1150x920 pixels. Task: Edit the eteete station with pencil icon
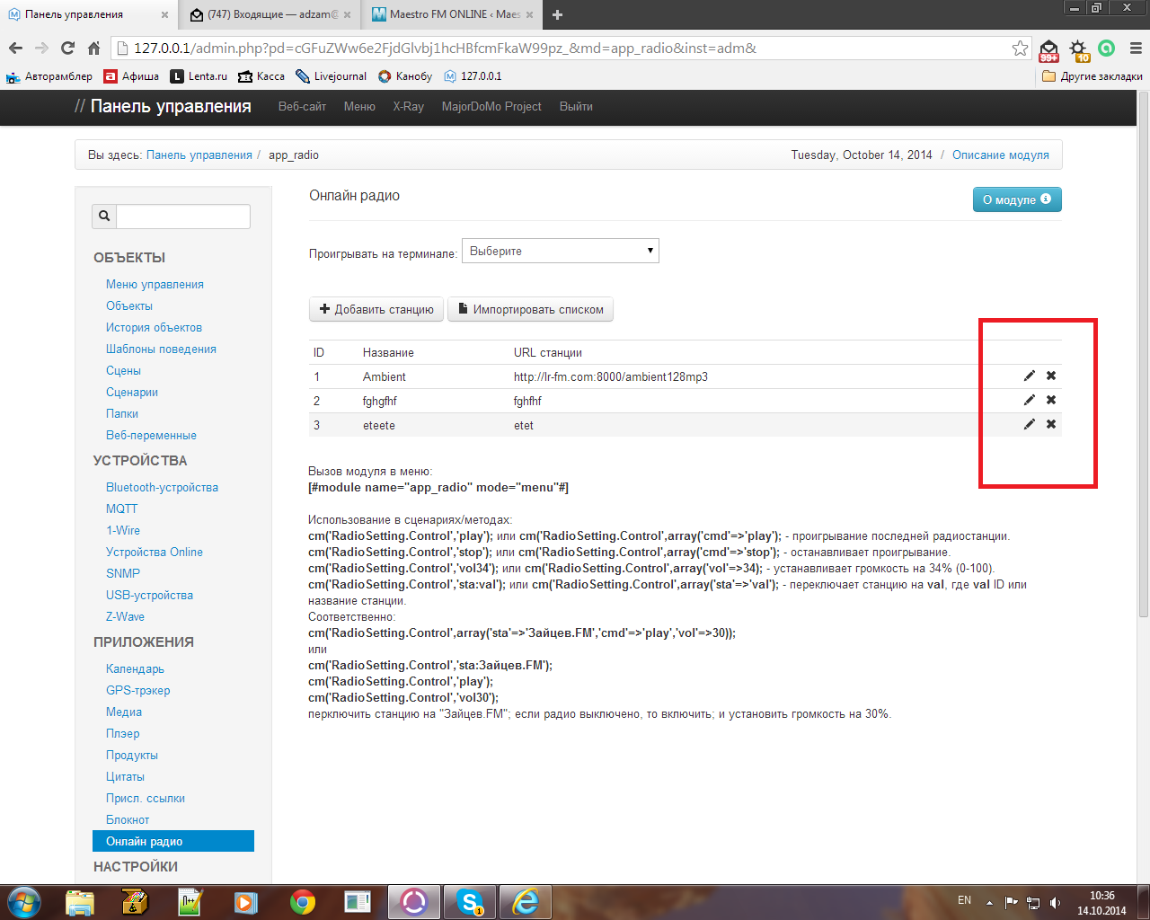click(x=1030, y=424)
